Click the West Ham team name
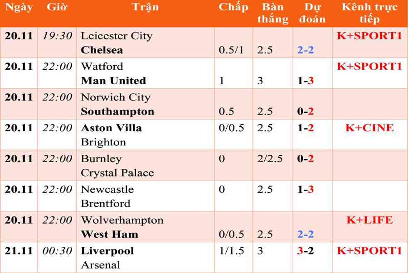Screen dimensions: 408x273 pos(110,234)
